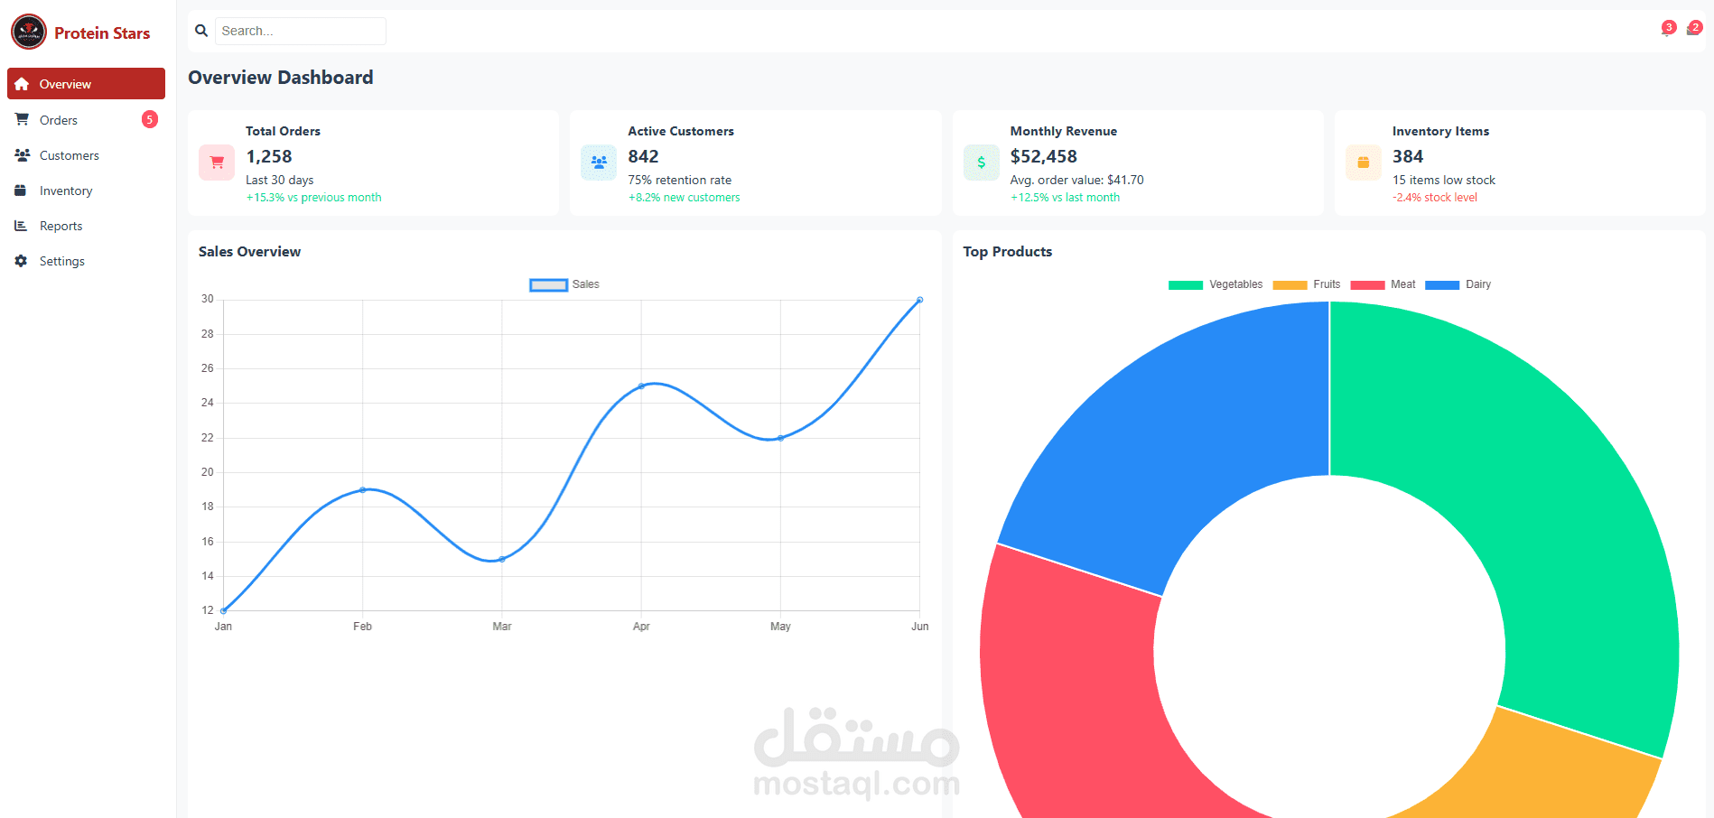
Task: Toggle the Meat legend entry
Action: [x=1383, y=284]
